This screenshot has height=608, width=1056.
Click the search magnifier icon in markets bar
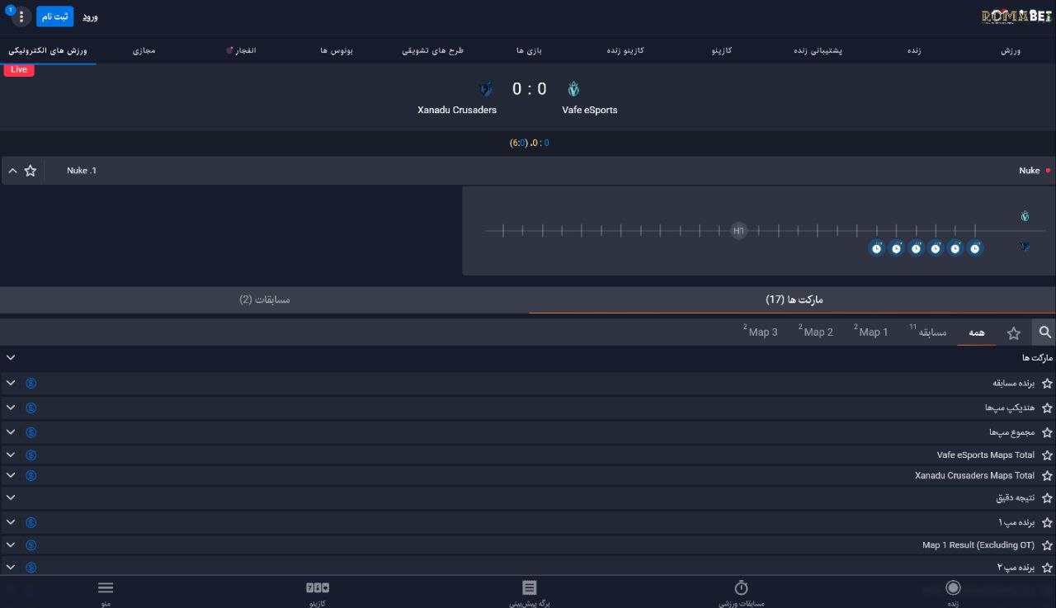click(x=1044, y=332)
